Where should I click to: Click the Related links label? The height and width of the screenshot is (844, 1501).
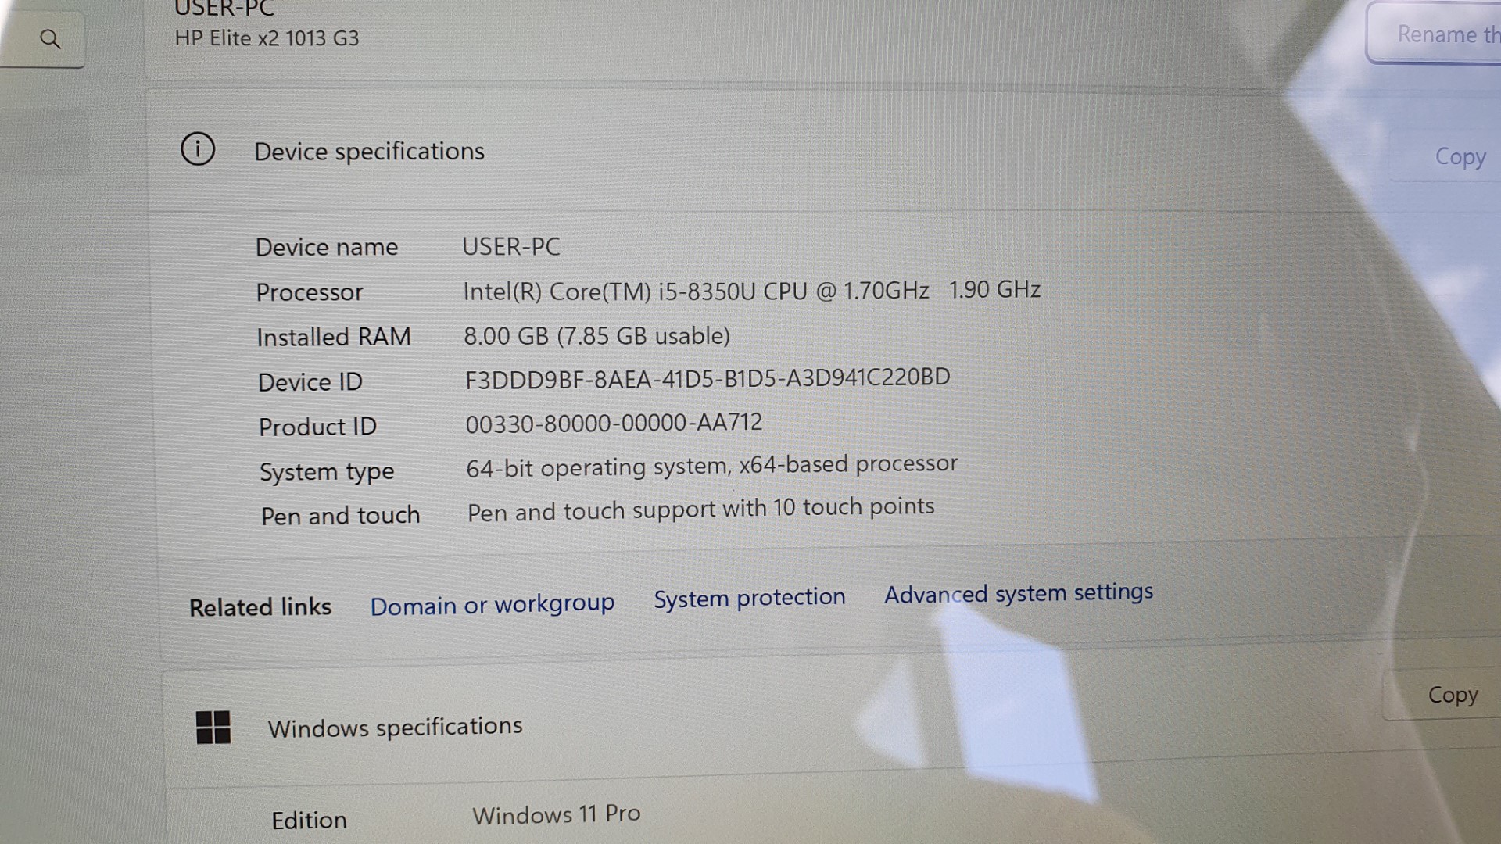260,607
